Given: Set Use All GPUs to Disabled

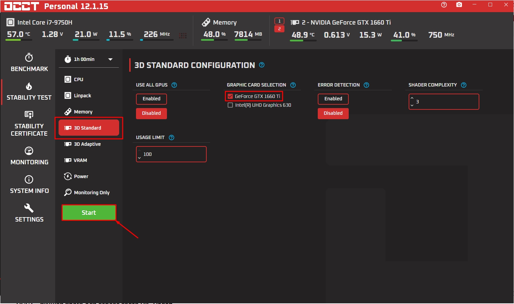Looking at the screenshot, I should [x=151, y=113].
